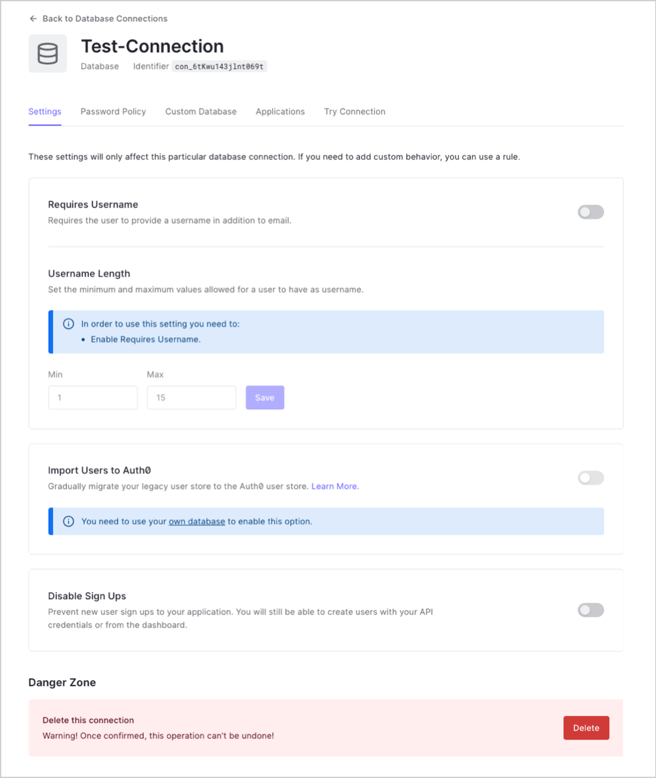This screenshot has height=778, width=656.
Task: Click the back arrow icon at top
Action: 33,19
